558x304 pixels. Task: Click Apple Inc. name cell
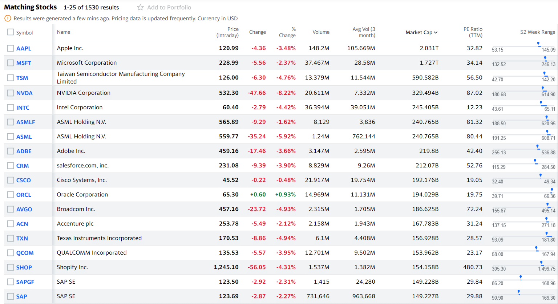(70, 48)
